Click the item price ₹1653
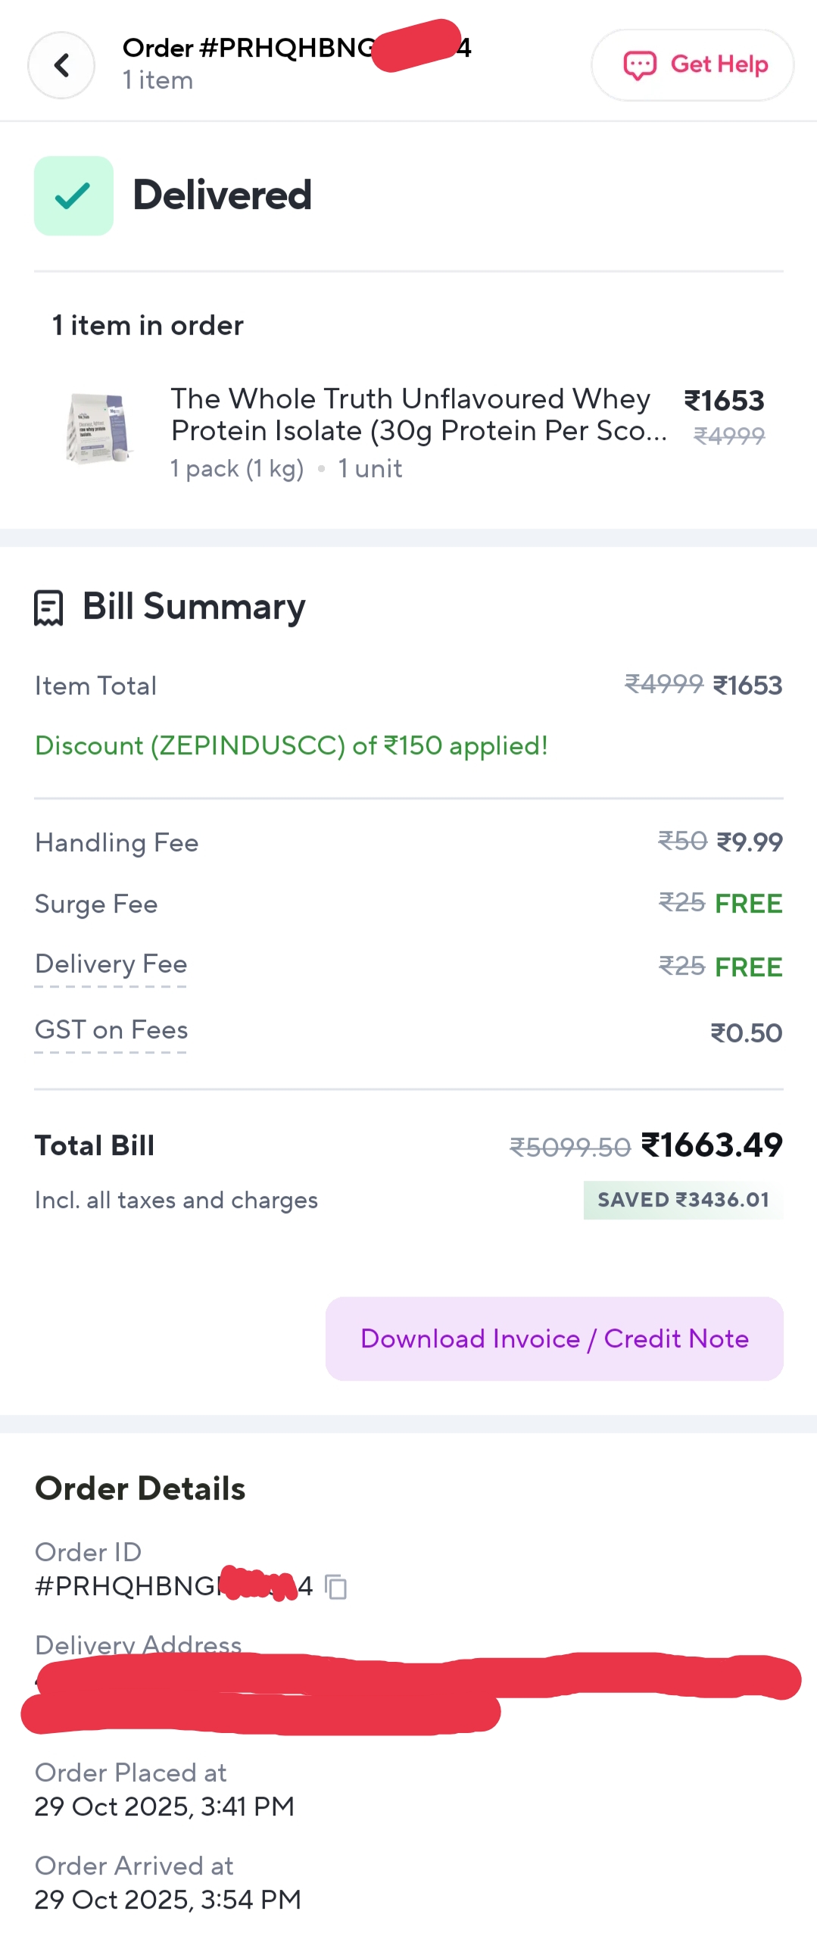 tap(724, 401)
